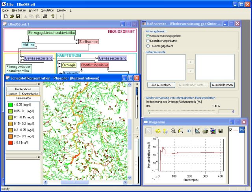Save the project with the floppy disk icon
Screen dimensions: 252x192
click(18, 16)
